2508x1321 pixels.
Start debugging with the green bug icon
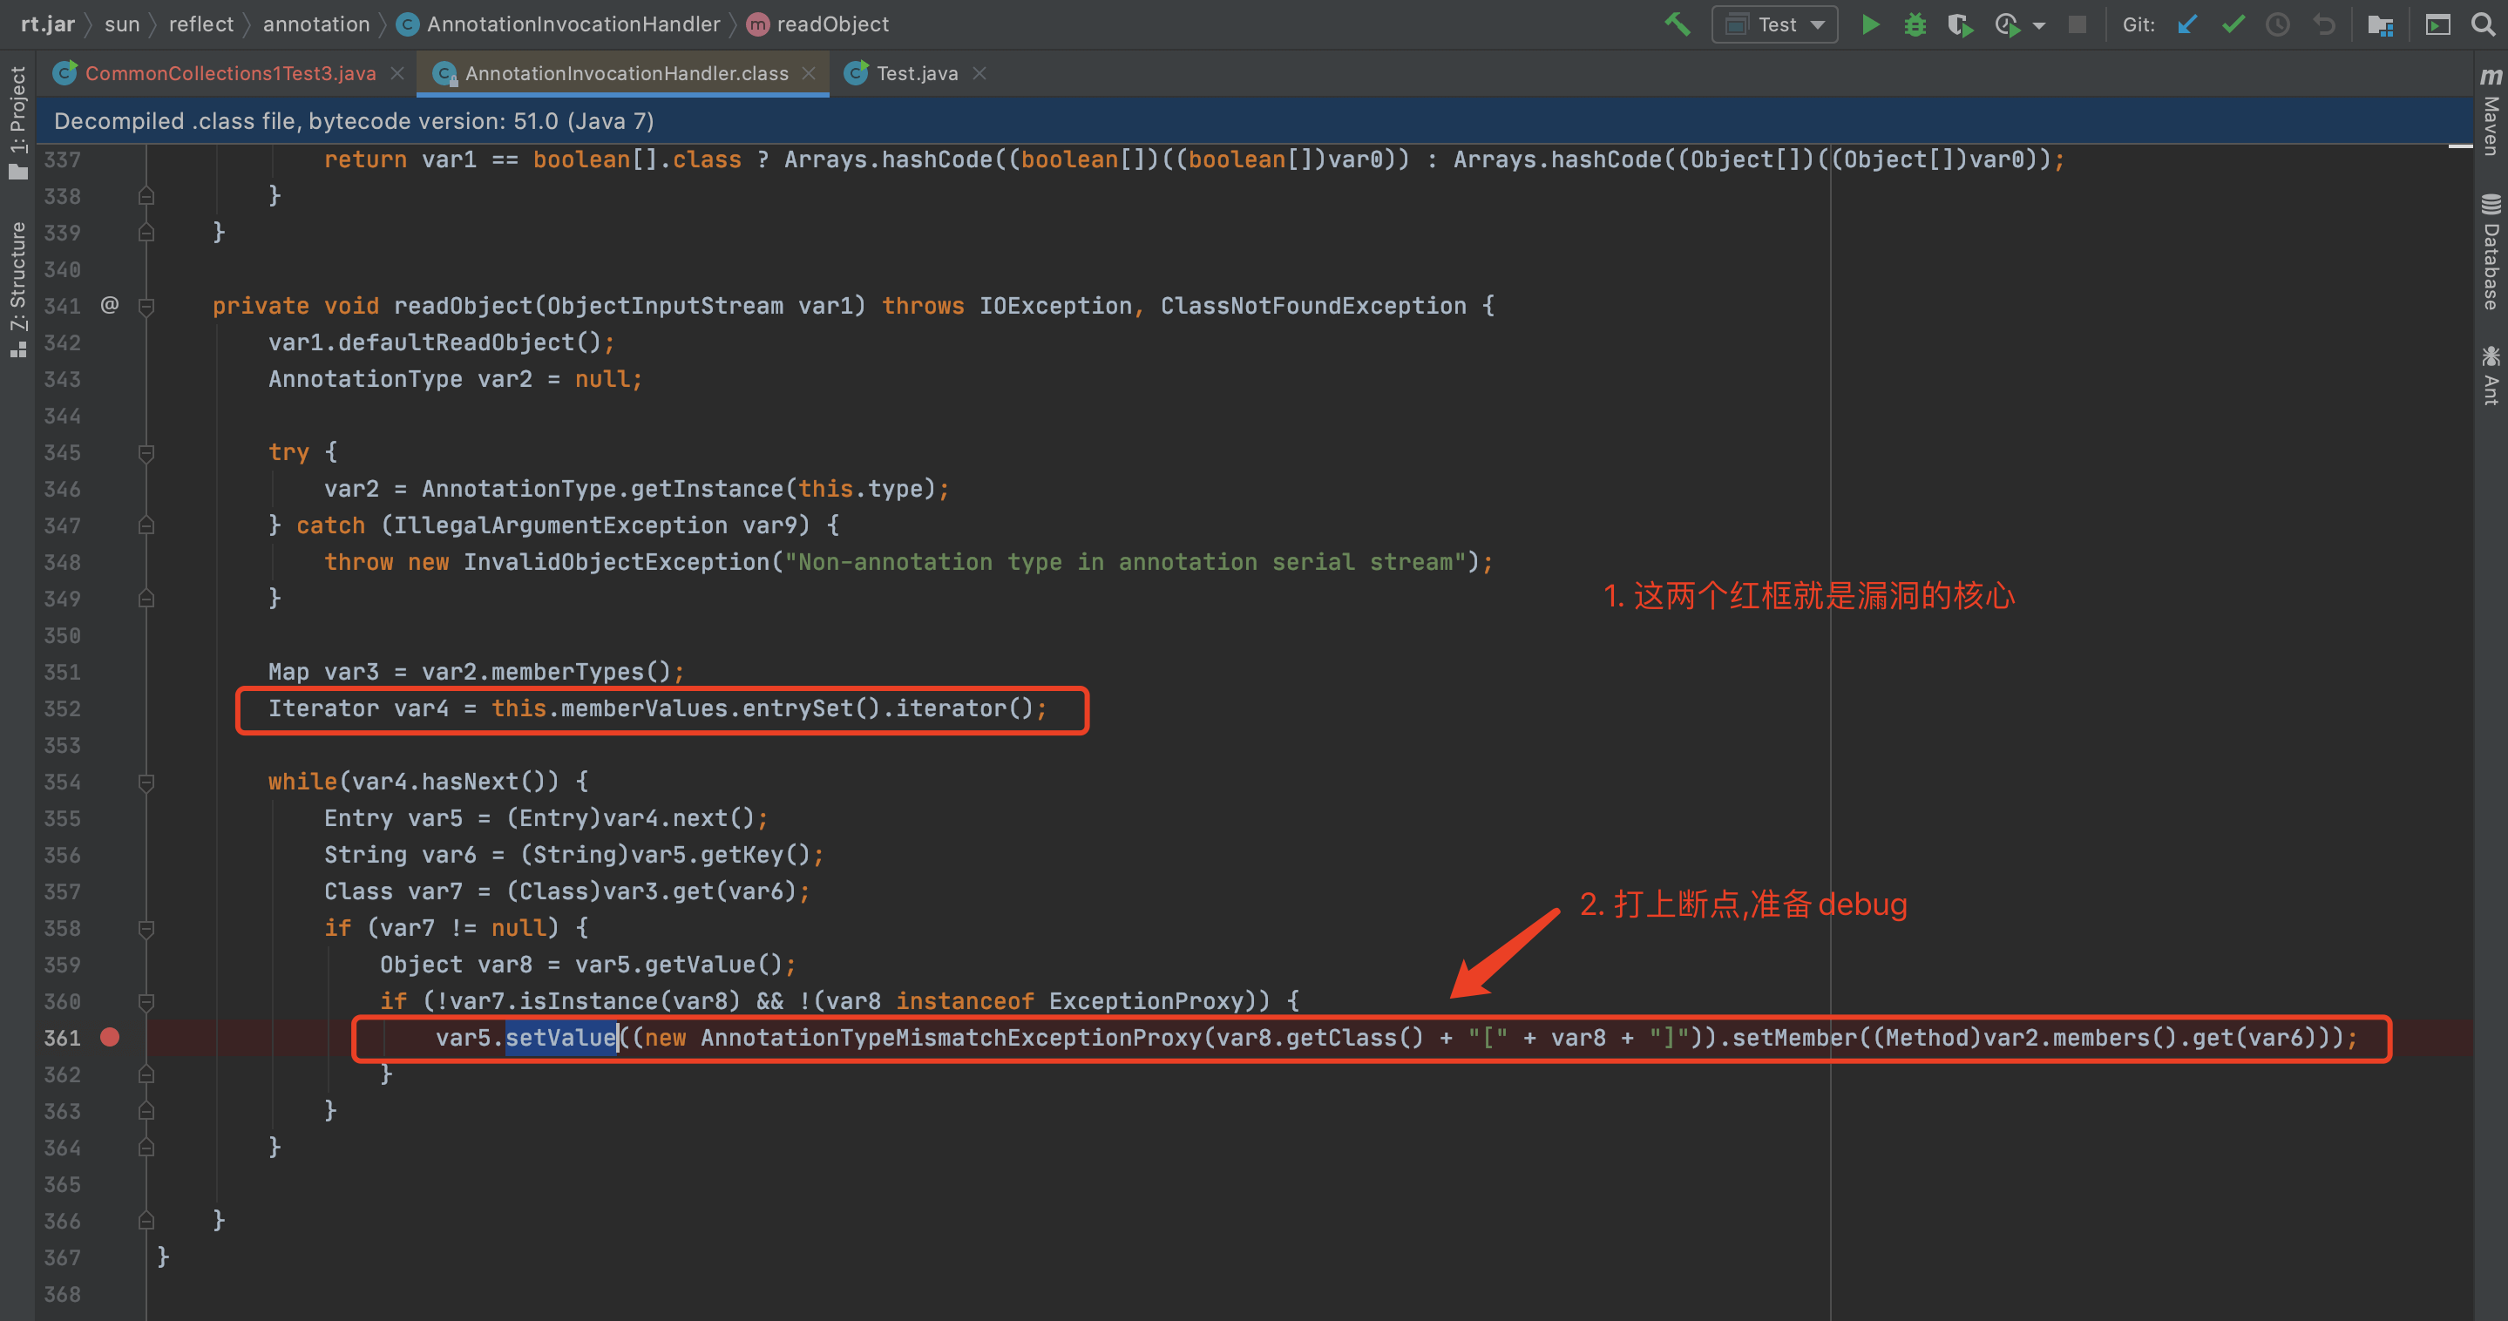tap(1914, 24)
